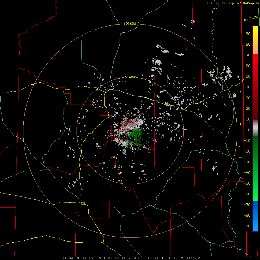Click the -40 value on the velocity scale
260x260 pixels.
point(247,173)
